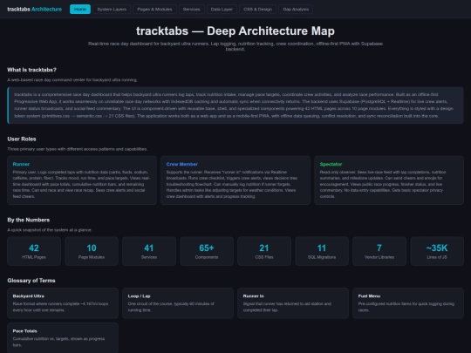471x353 pixels.
Task: Click the Backyard Ultra glossary card
Action: (x=63, y=303)
